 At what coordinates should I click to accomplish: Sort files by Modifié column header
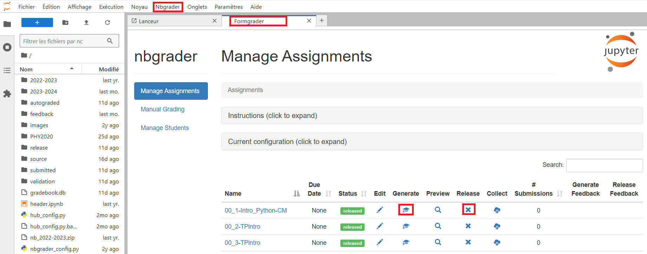click(104, 69)
